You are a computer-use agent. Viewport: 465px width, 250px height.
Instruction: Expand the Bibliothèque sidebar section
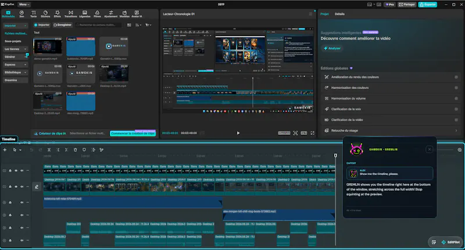[x=16, y=72]
